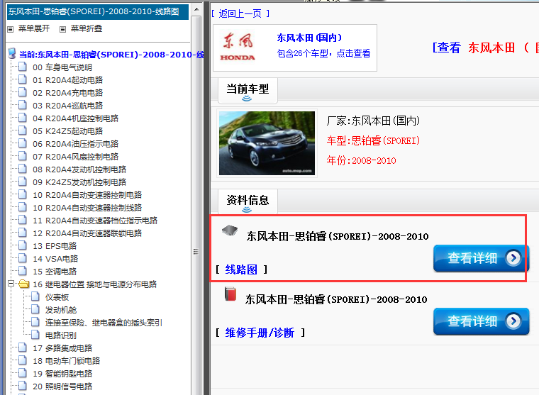Screen dimensions: 539x395
Task: Click page icon for 14 VSA电路
Action: click(x=23, y=258)
